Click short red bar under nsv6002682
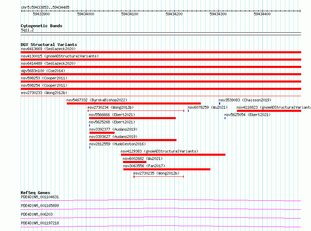The height and width of the screenshot is (231, 311). (x=135, y=162)
